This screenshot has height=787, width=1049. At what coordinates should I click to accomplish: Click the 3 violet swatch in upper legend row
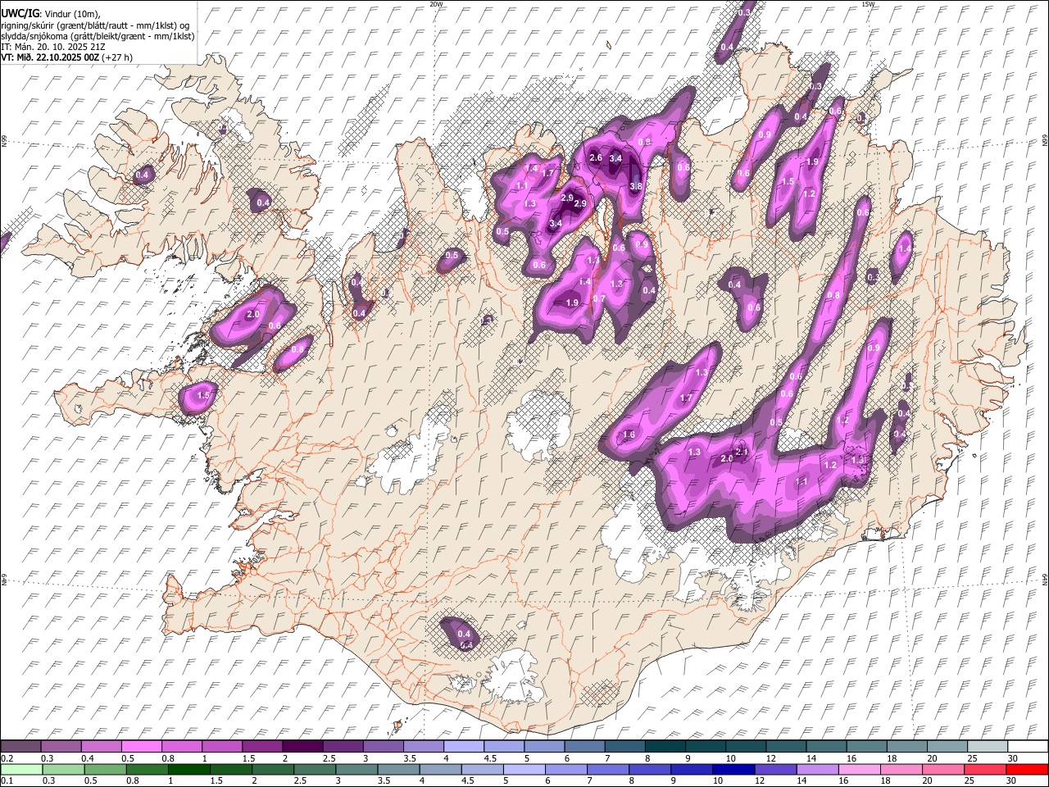tap(382, 747)
